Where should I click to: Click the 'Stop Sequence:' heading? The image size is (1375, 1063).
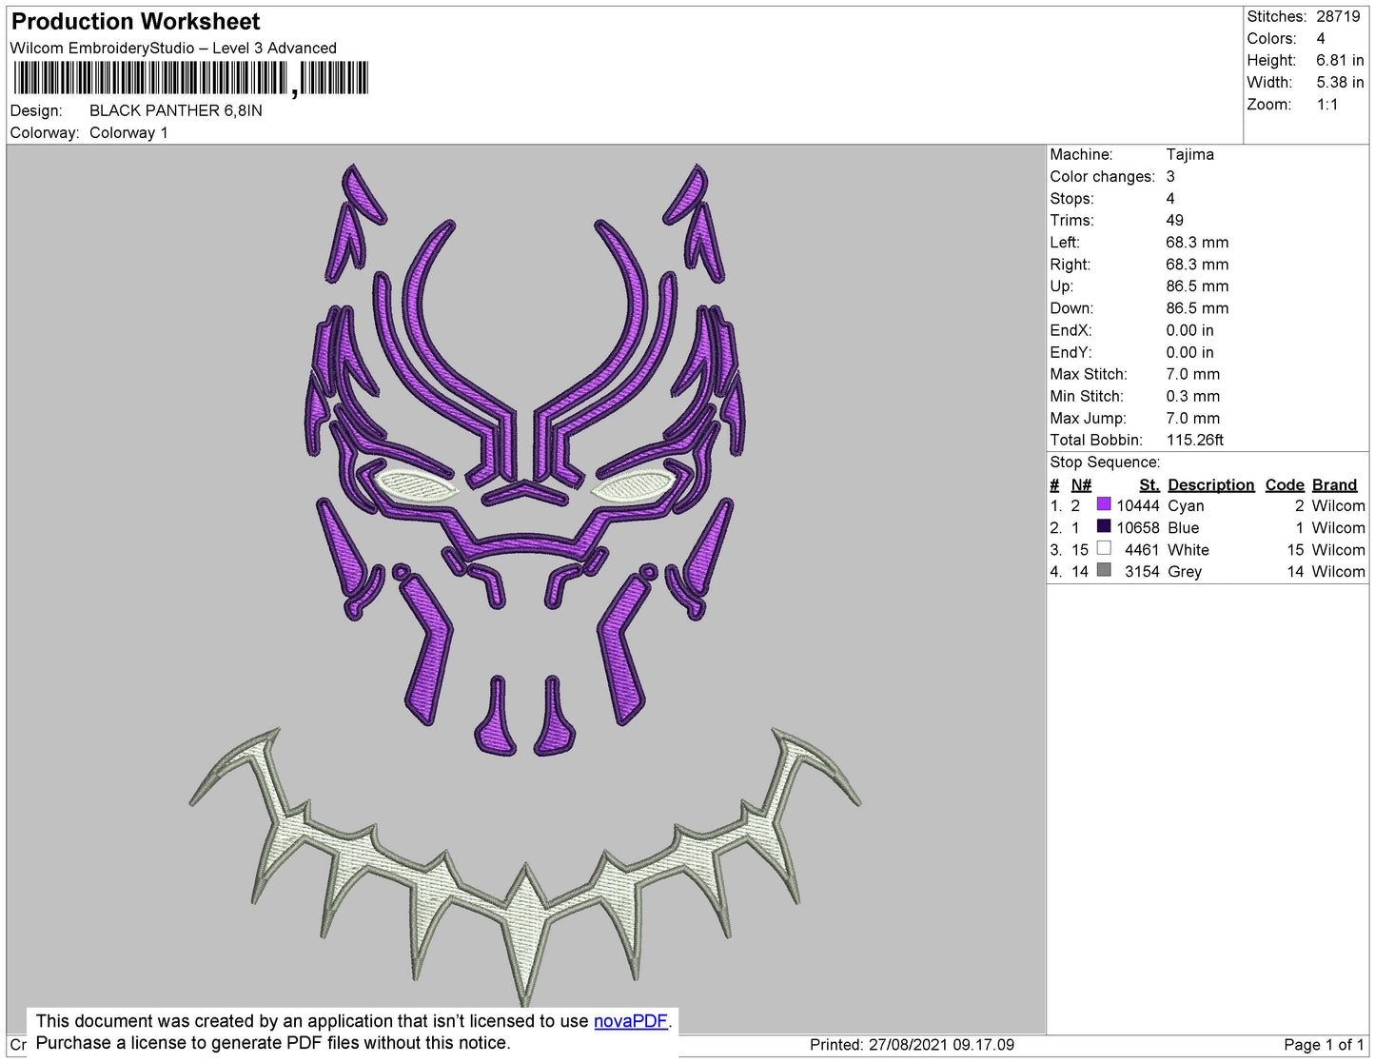pyautogui.click(x=1105, y=462)
